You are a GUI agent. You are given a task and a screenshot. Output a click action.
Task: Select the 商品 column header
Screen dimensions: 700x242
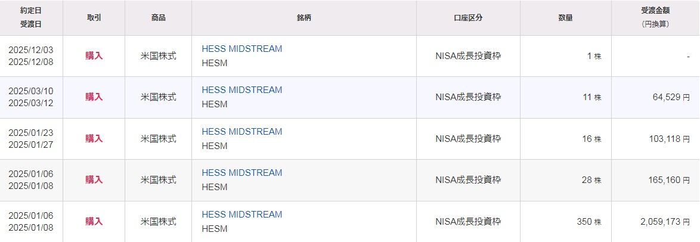tap(158, 18)
